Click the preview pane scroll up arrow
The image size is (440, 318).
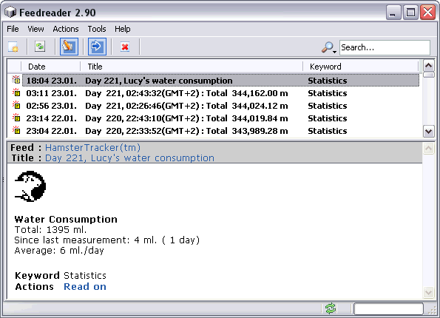428,148
